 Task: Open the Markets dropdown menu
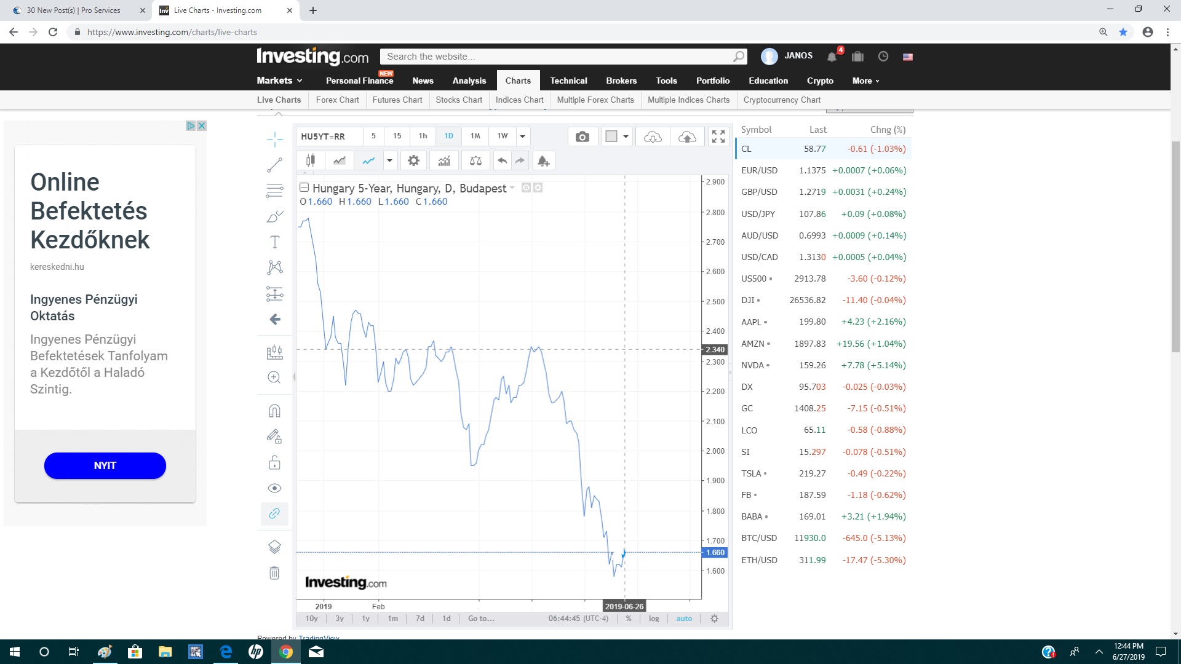pos(280,81)
